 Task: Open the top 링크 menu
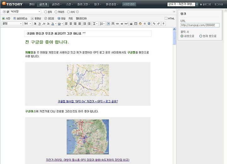[x=97, y=4]
